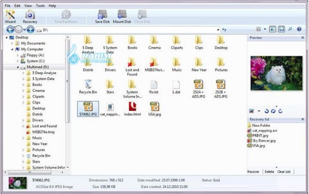
Task: Click the D:\ address bar field
Action: pos(128,30)
